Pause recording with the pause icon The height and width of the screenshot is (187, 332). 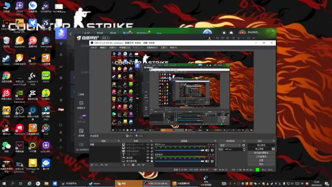coord(273,149)
